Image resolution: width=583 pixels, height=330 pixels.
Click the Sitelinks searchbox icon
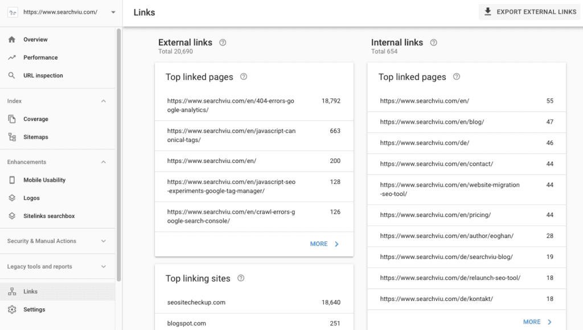click(11, 216)
